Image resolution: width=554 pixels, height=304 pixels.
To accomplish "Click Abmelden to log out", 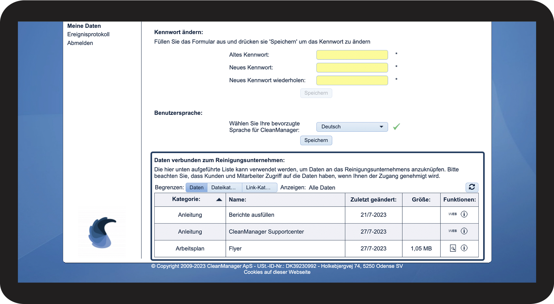I will click(80, 43).
